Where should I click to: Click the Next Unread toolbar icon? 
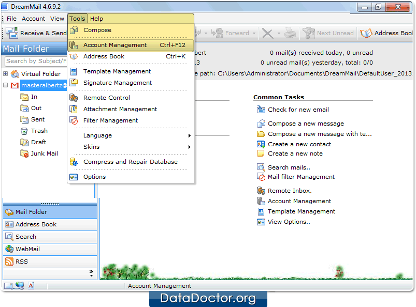309,33
